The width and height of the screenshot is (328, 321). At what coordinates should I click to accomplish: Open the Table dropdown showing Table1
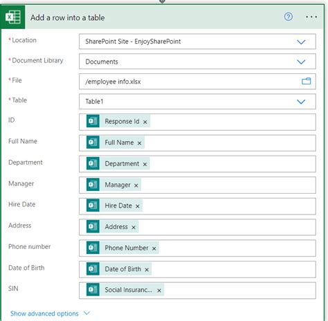(x=197, y=102)
